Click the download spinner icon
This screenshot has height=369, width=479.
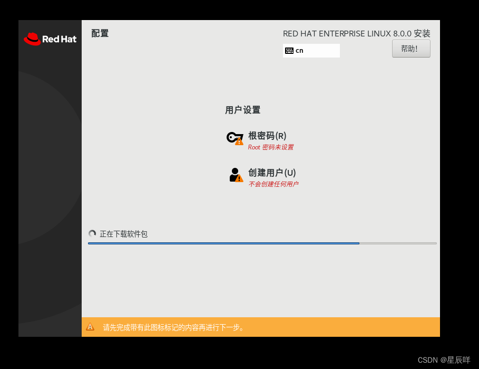tap(92, 234)
